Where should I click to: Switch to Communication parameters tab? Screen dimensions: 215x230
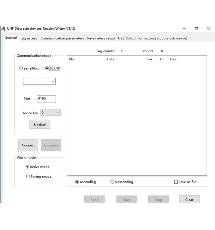click(62, 38)
